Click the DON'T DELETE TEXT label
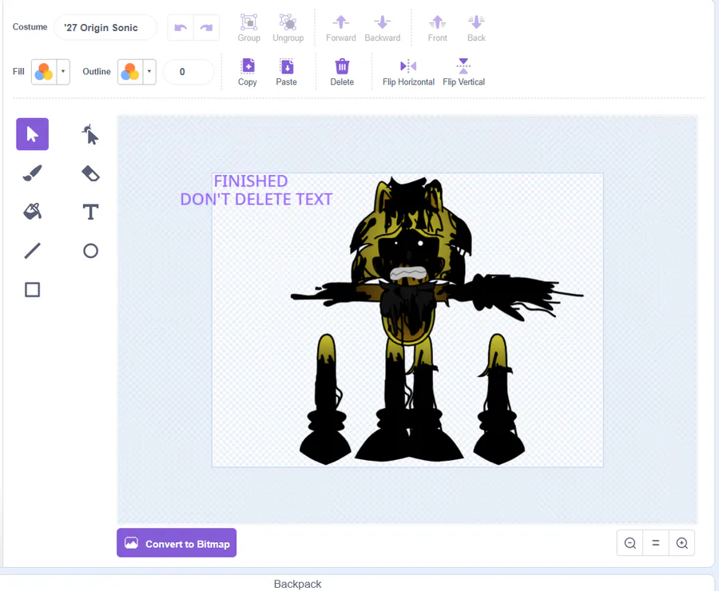 coord(256,200)
